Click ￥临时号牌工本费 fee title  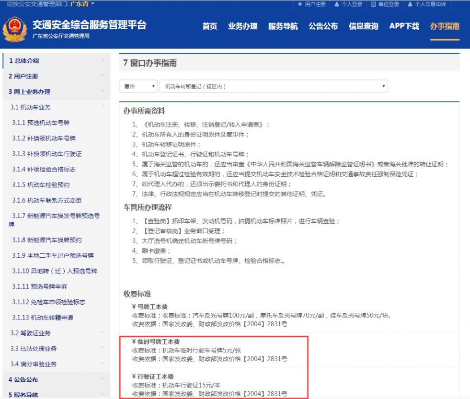coord(156,342)
